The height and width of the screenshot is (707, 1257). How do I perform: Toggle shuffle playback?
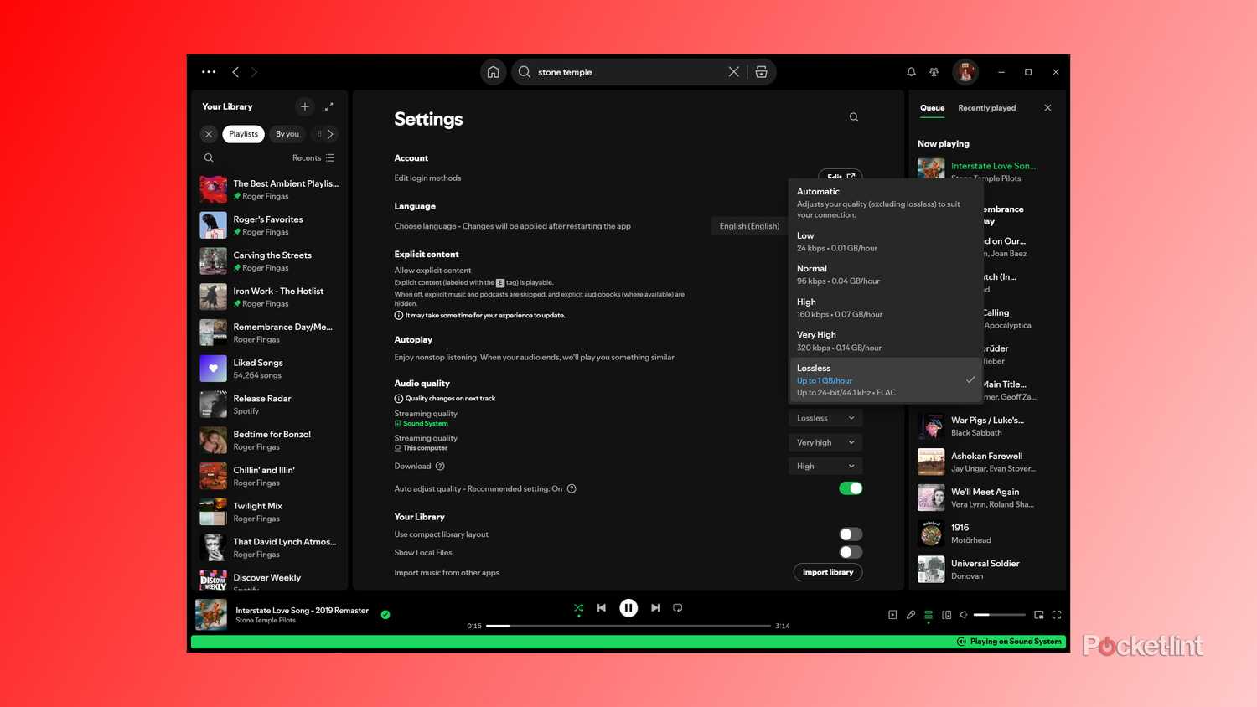click(579, 607)
